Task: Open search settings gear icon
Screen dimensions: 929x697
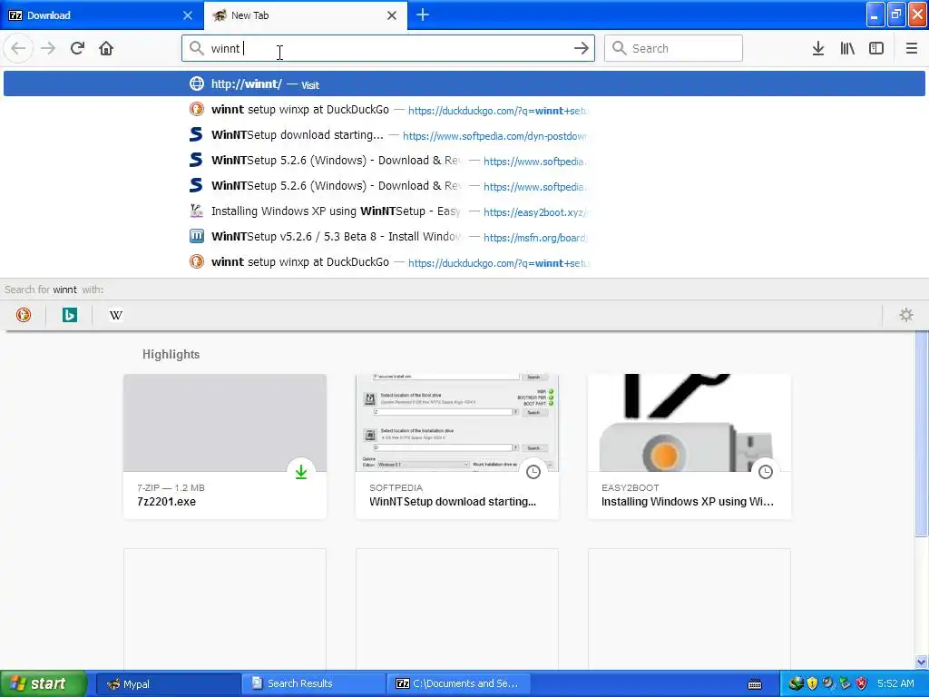Action: click(906, 315)
